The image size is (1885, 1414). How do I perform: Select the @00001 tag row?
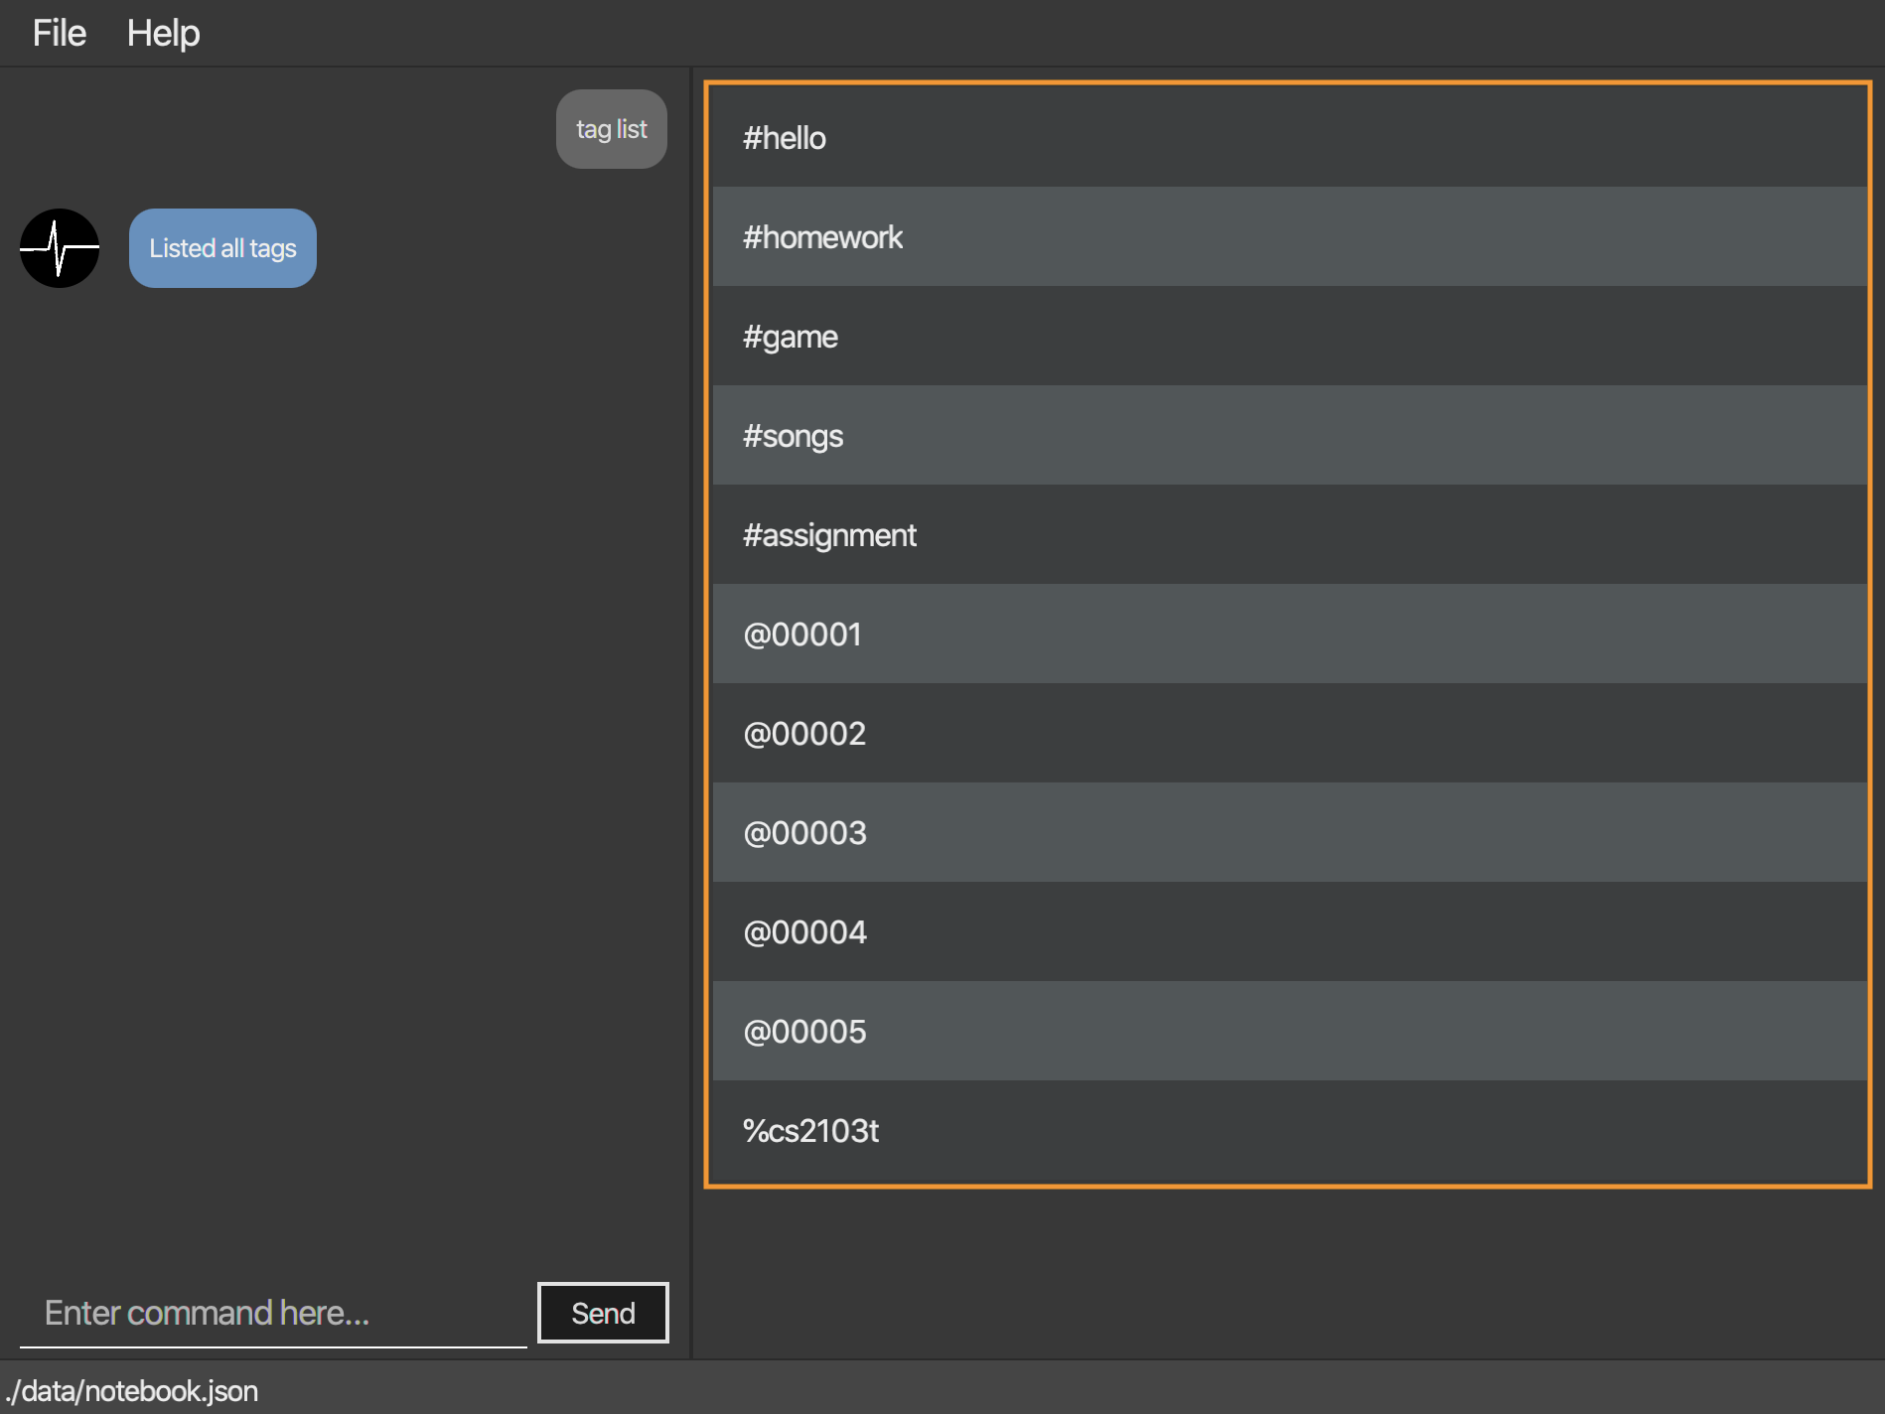click(x=1289, y=634)
